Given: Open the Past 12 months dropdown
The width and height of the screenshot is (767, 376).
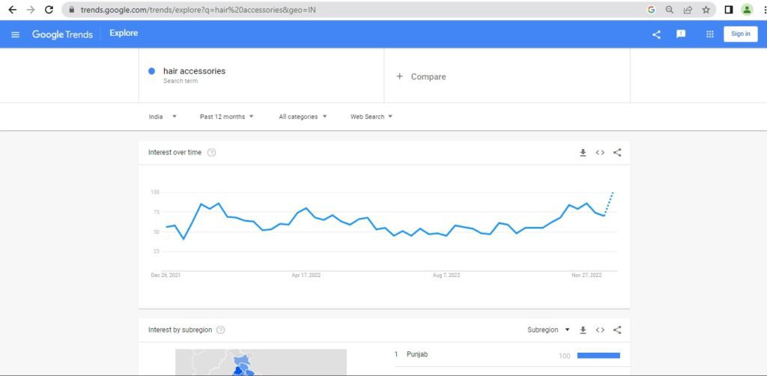Looking at the screenshot, I should pyautogui.click(x=226, y=117).
